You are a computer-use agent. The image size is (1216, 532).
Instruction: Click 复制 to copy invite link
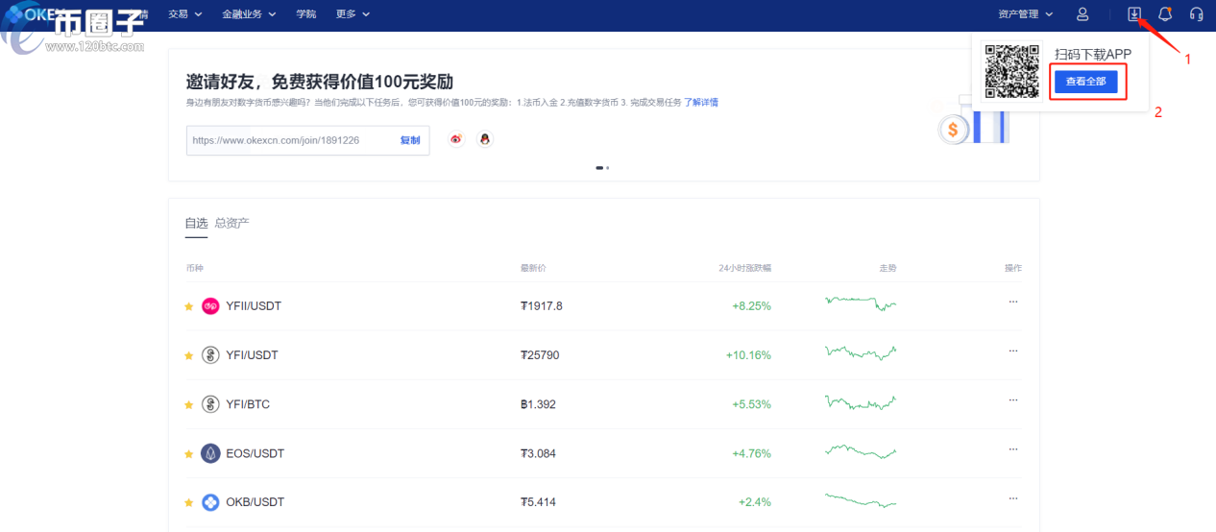click(x=410, y=140)
